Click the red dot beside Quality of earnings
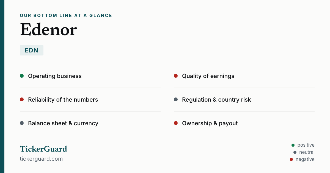 (176, 76)
